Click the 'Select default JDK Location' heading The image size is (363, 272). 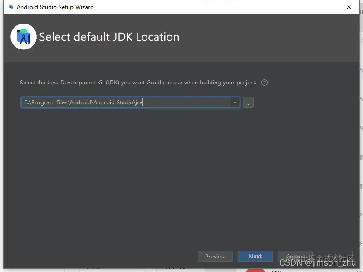click(x=109, y=37)
